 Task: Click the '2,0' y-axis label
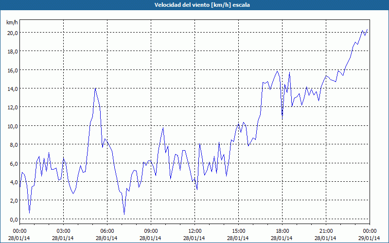[x=14, y=201]
